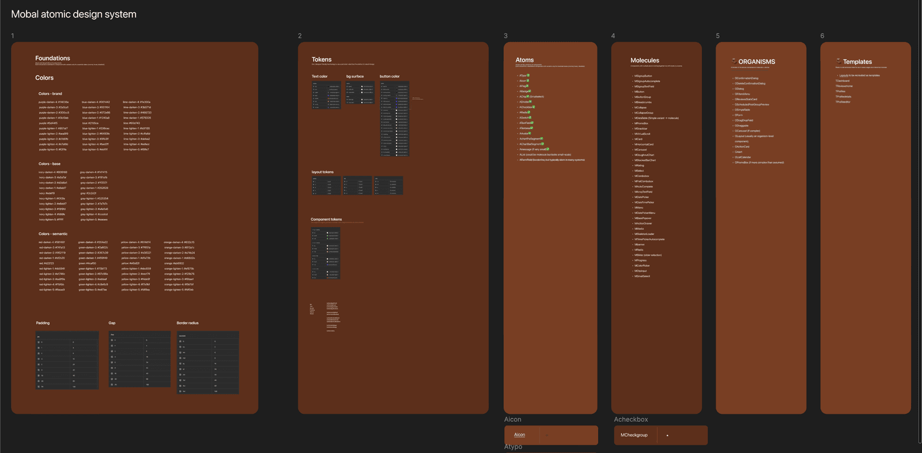Click OConfirmationDialog in Organisms list

[746, 78]
